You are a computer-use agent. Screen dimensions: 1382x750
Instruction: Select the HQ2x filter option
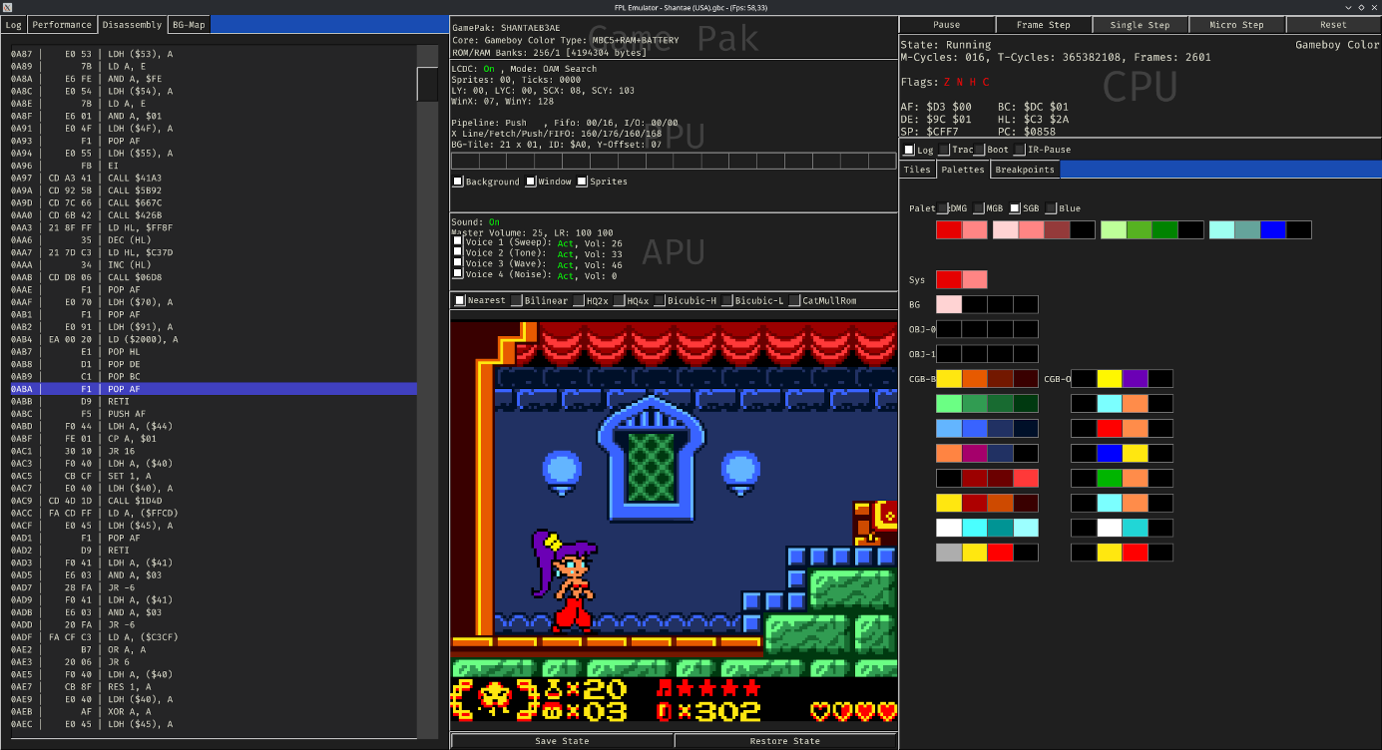[x=578, y=300]
